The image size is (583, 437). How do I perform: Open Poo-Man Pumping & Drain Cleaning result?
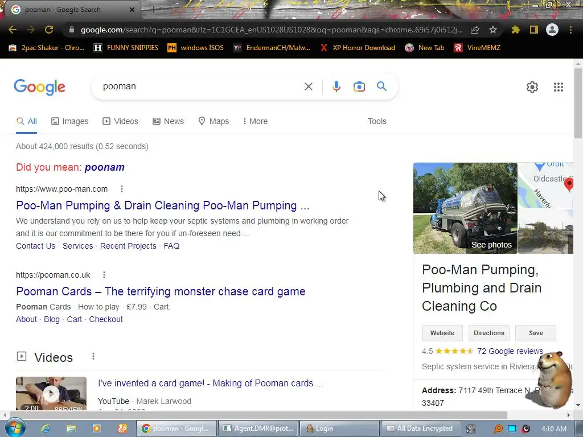pyautogui.click(x=162, y=205)
